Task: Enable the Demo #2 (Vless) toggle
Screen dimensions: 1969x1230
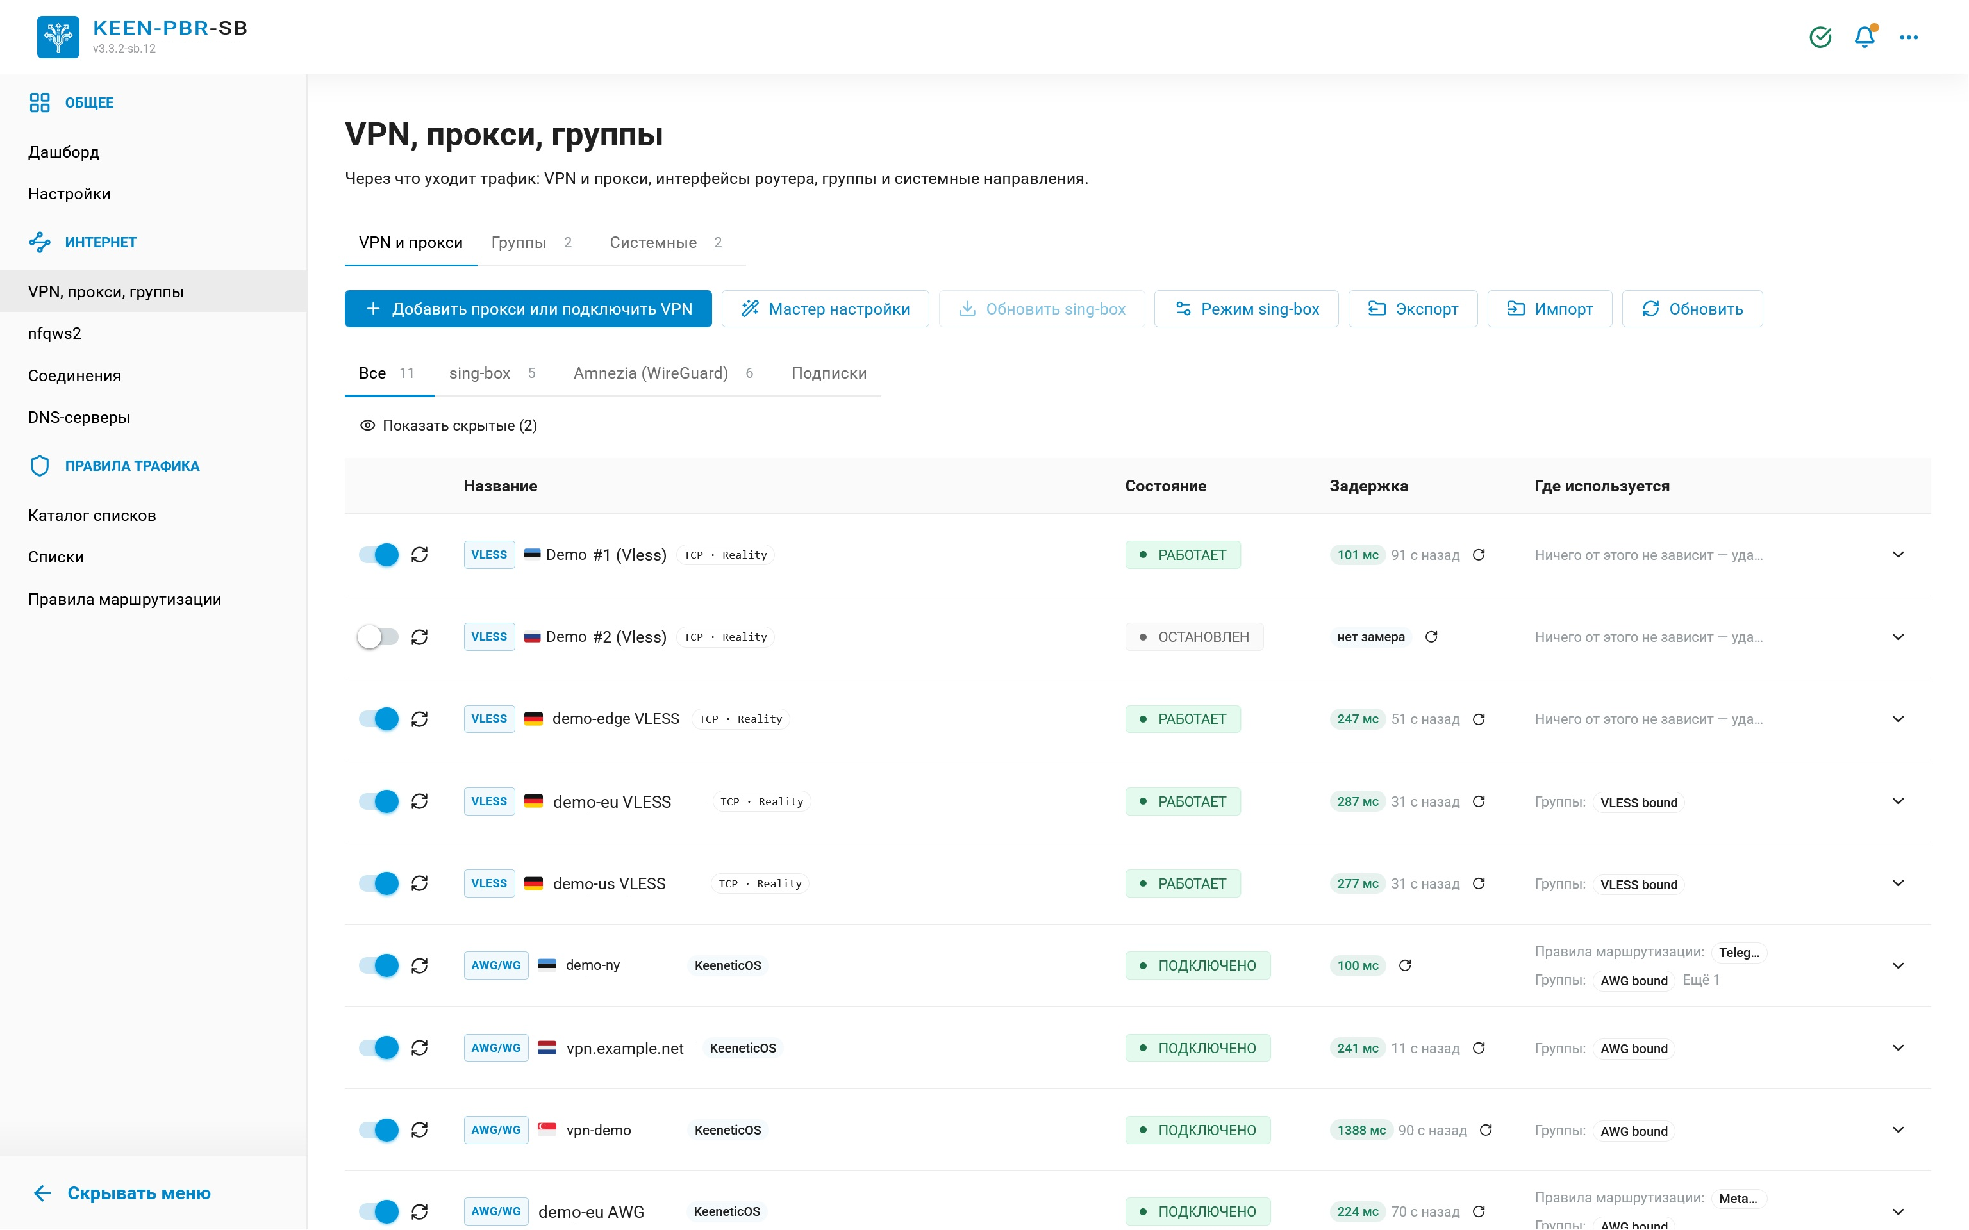Action: (378, 636)
